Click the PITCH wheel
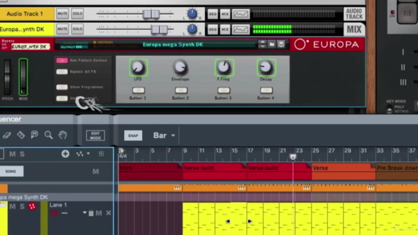The image size is (418, 235). point(7,77)
